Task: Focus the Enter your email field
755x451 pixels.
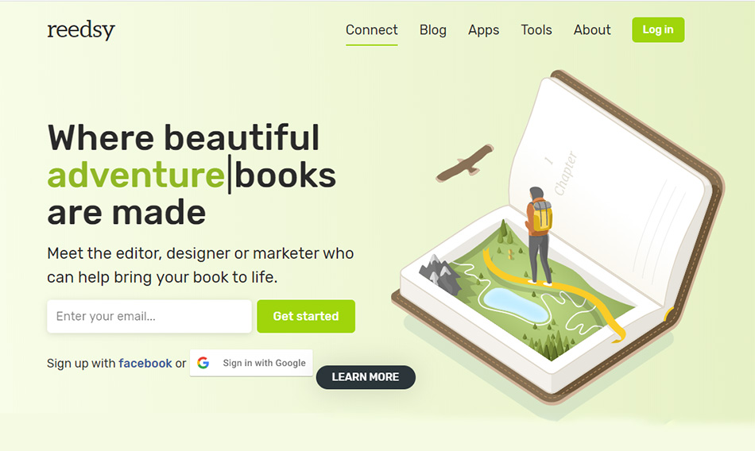Action: coord(149,316)
